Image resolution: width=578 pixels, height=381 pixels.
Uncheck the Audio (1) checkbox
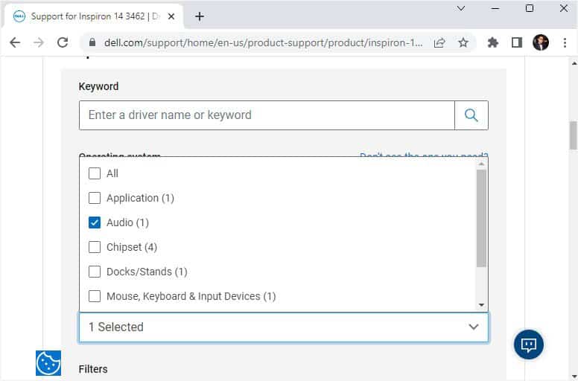(x=95, y=222)
